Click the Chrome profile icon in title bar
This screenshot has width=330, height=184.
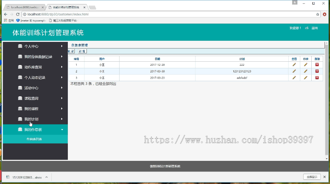pyautogui.click(x=295, y=3)
